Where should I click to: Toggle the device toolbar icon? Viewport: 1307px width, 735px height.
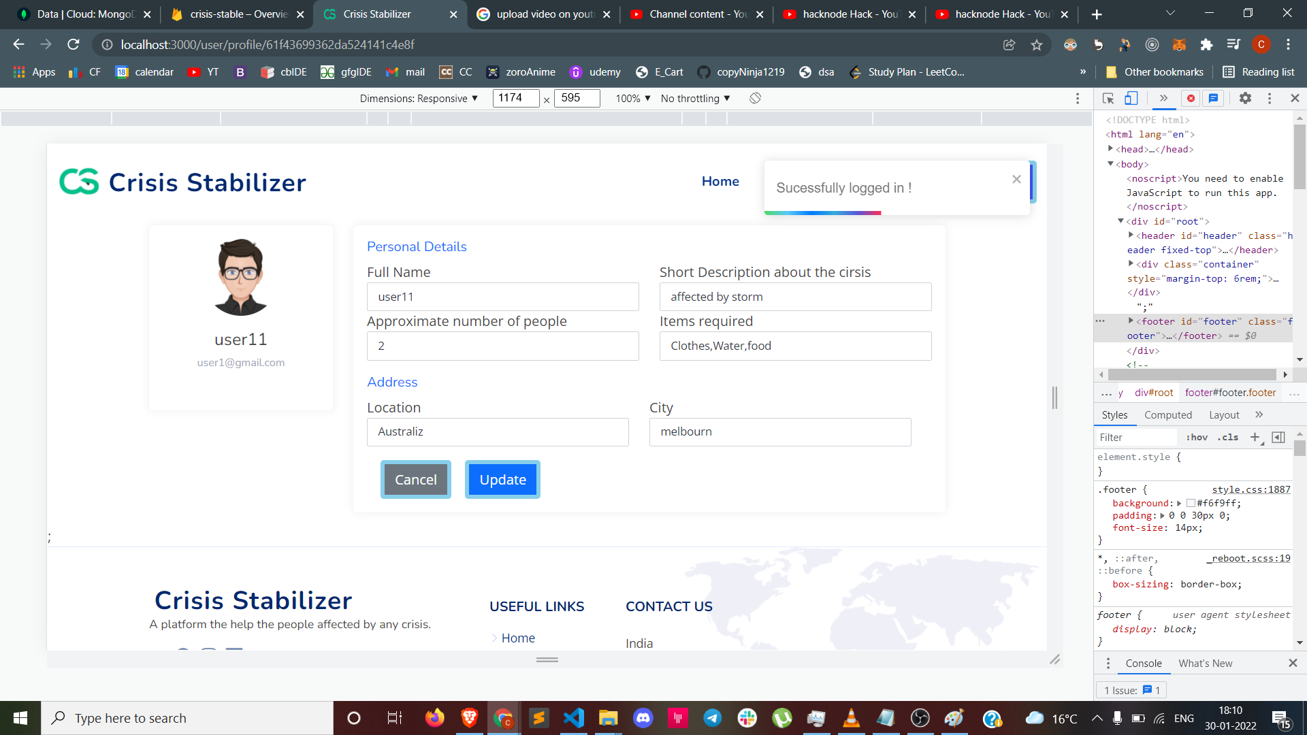click(x=1131, y=99)
